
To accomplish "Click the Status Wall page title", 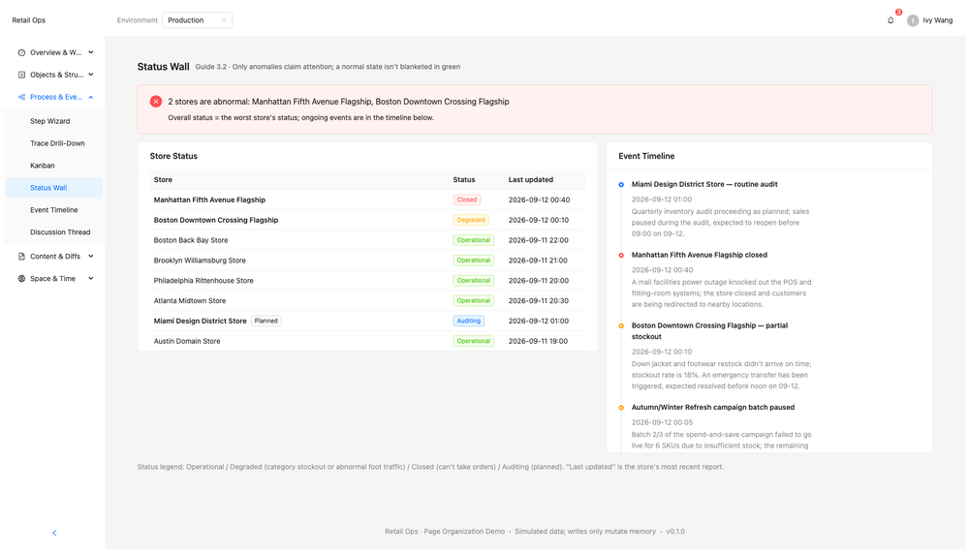I will coord(163,67).
